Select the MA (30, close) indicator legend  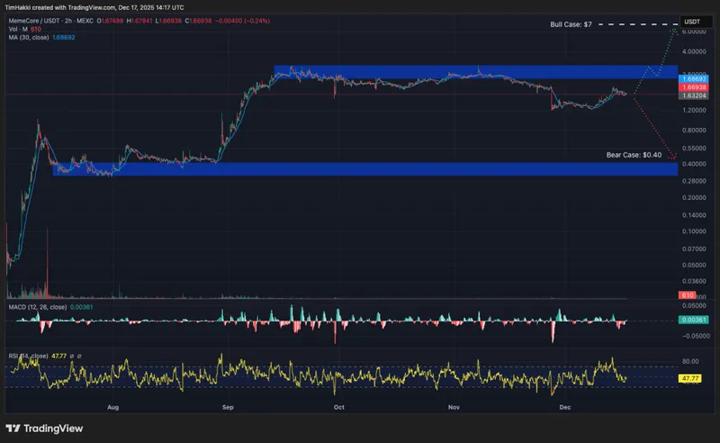click(x=29, y=37)
